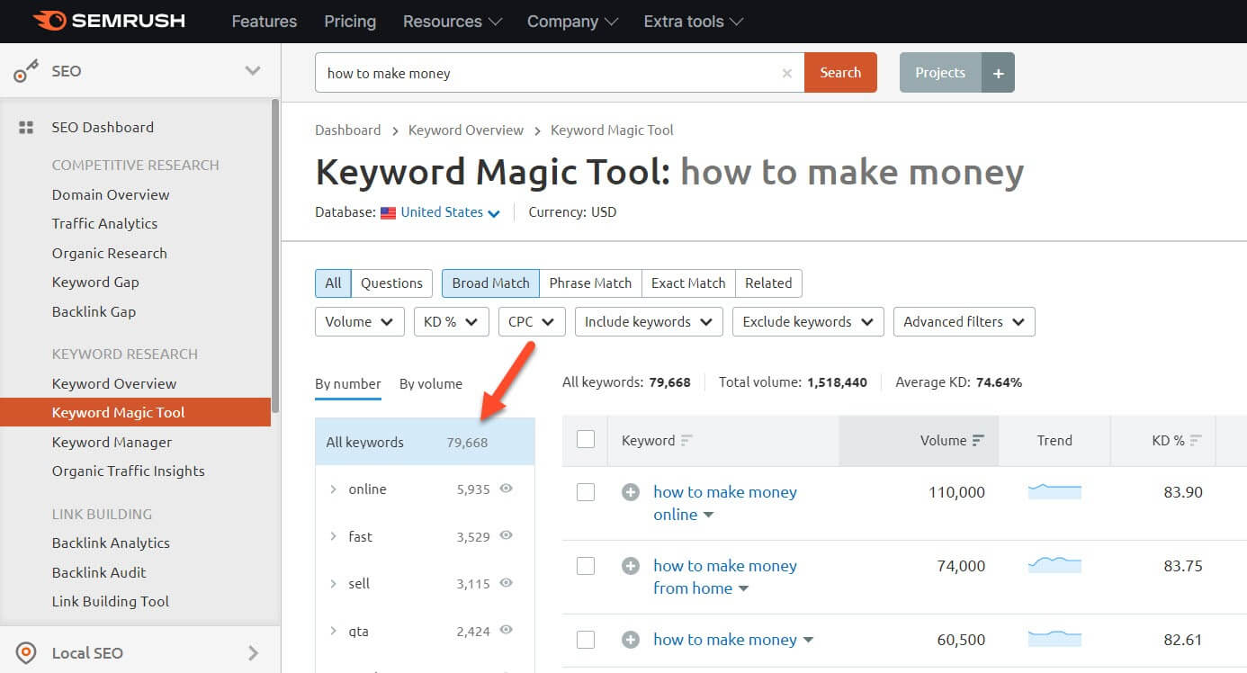This screenshot has height=673, width=1247.
Task: Switch to the By volume tab
Action: 431,384
